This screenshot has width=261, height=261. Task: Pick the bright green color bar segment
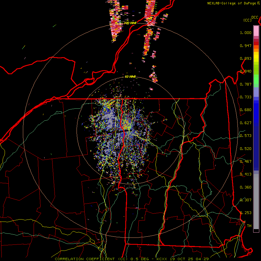pyautogui.click(x=256, y=79)
